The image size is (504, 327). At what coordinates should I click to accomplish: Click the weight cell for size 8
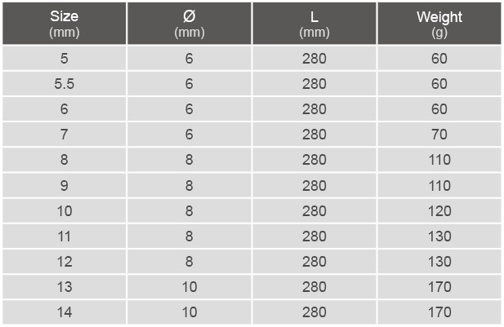pyautogui.click(x=439, y=160)
